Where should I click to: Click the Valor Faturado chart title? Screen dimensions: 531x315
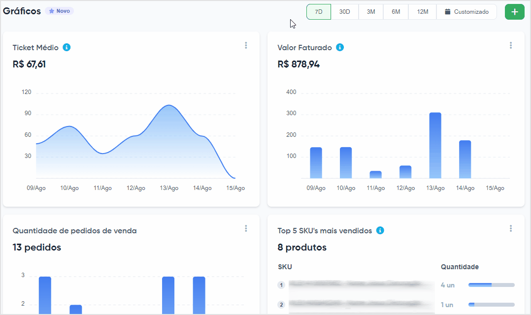click(x=304, y=48)
